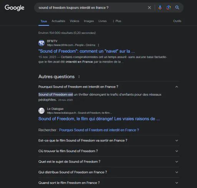The image size is (197, 188).
Task: Open Autres questions three-dot options
Action: tap(79, 77)
